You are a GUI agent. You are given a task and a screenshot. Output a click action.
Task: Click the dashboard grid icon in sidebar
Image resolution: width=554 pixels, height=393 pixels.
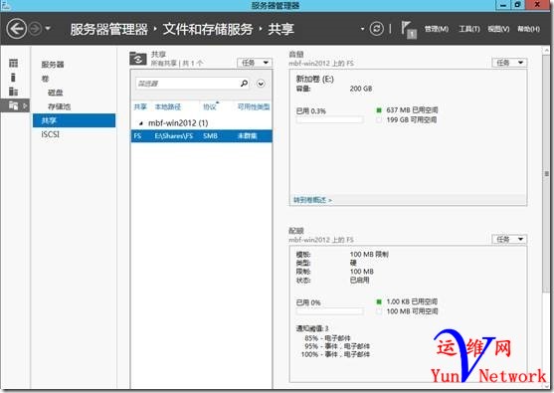coord(13,64)
